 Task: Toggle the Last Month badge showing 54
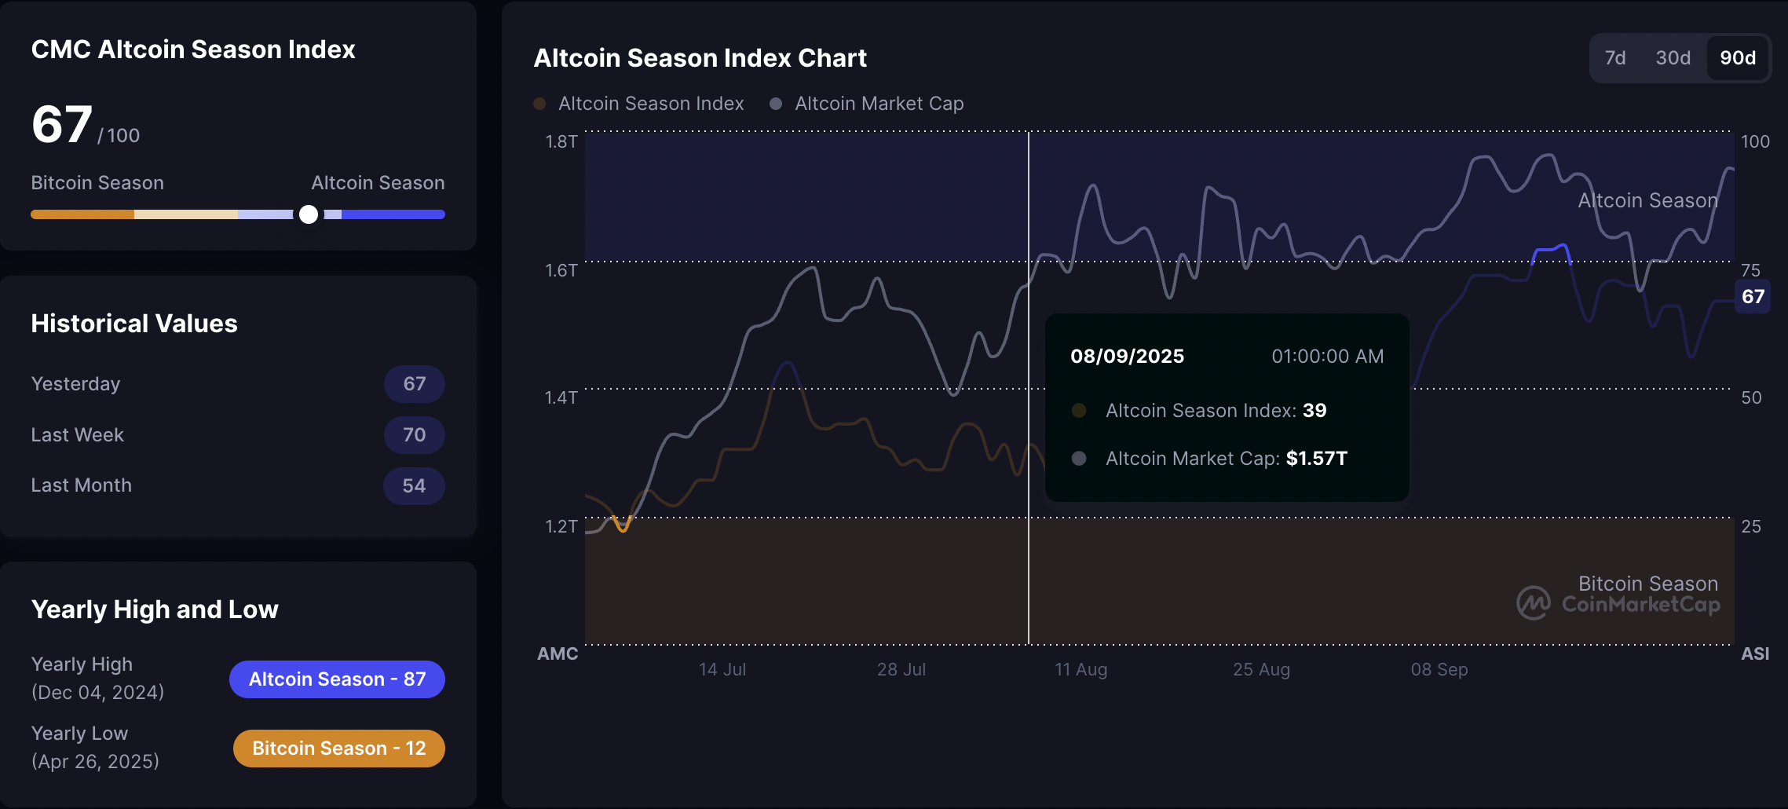click(x=414, y=485)
